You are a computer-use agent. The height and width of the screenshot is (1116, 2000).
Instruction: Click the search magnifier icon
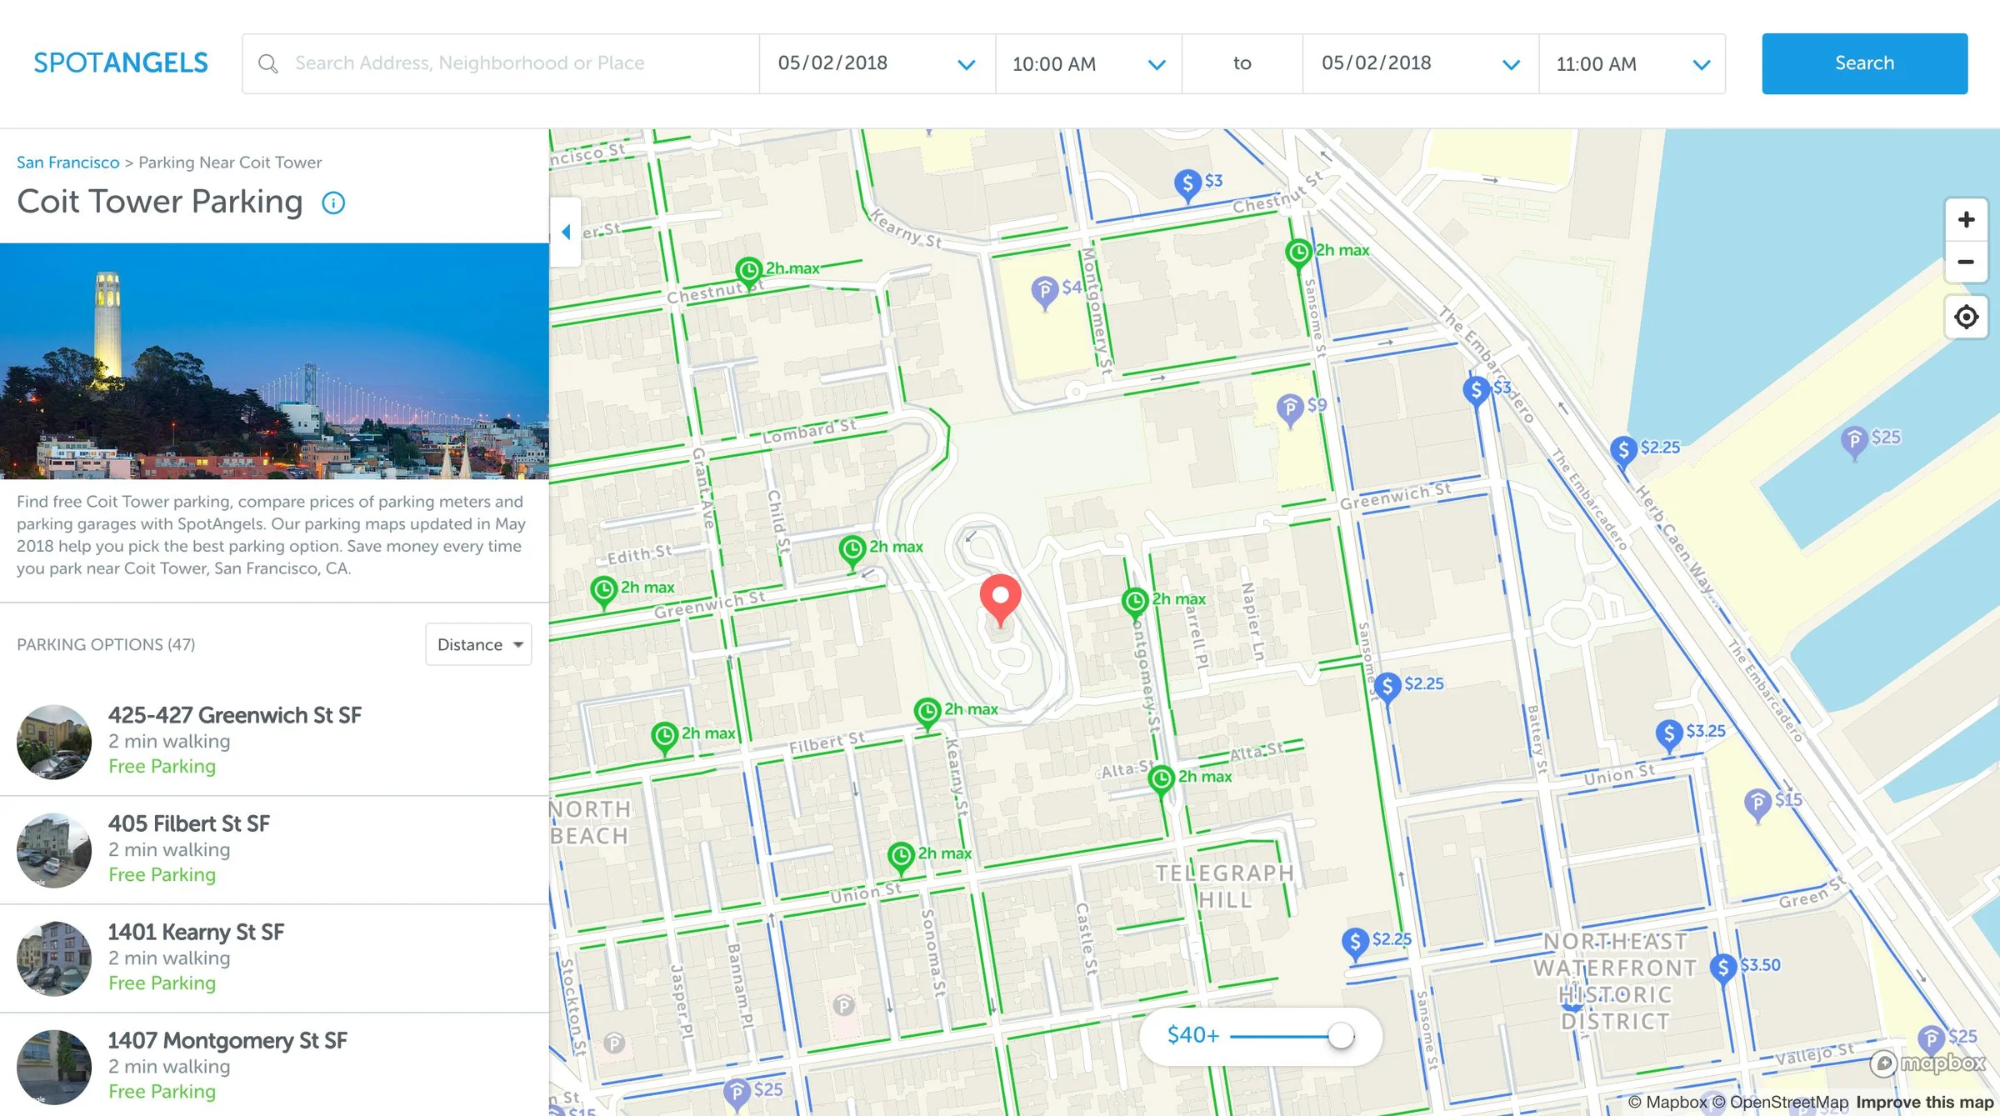point(267,63)
